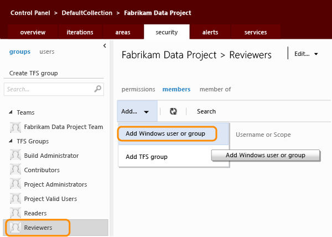Select the Contributors group
332x237 pixels.
(x=41, y=170)
